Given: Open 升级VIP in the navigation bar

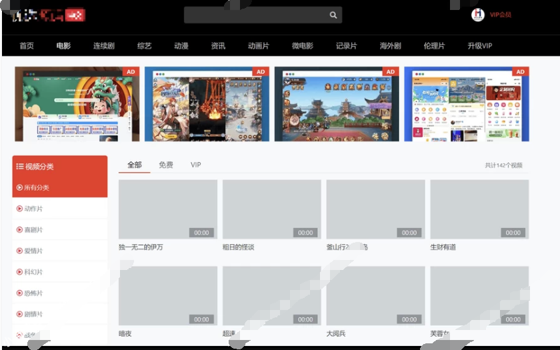Looking at the screenshot, I should click(x=479, y=46).
